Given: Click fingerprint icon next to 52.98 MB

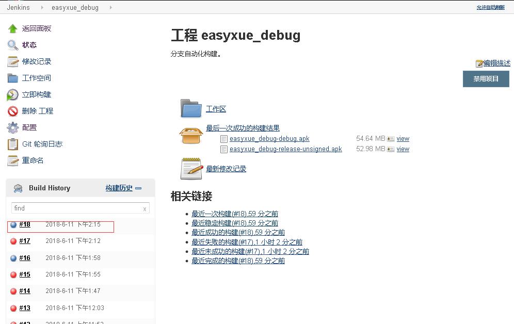Looking at the screenshot, I should point(391,150).
